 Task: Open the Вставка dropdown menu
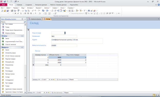pyautogui.click(x=31, y=8)
